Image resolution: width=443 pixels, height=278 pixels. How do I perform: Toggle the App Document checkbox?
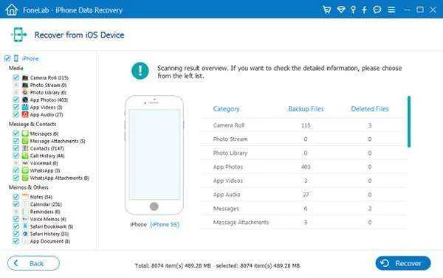click(16, 241)
